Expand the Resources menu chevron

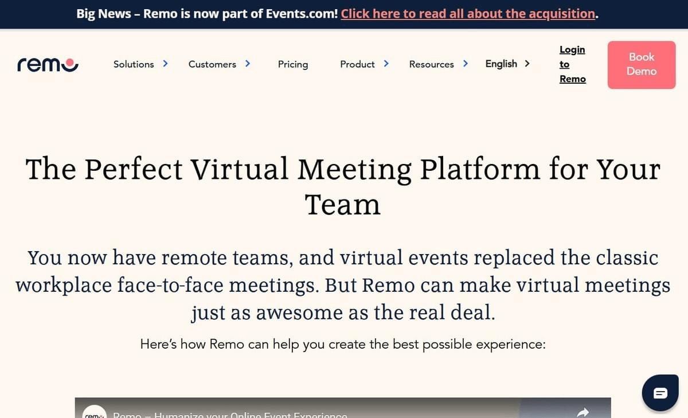[x=465, y=64]
